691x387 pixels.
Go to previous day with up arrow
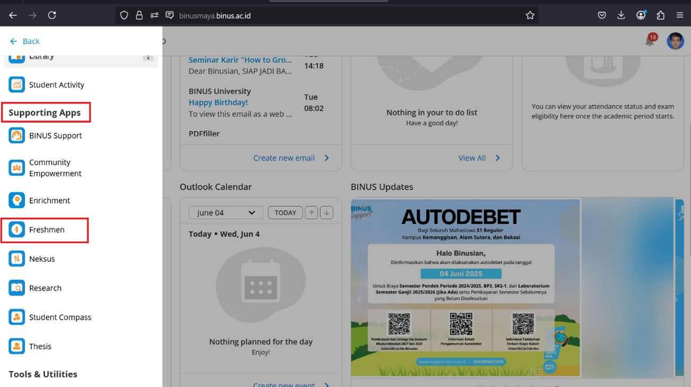[x=311, y=213]
